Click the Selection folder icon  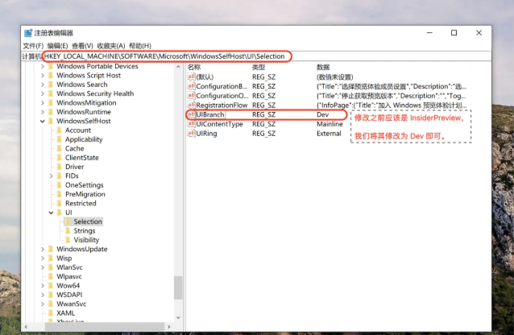click(68, 221)
